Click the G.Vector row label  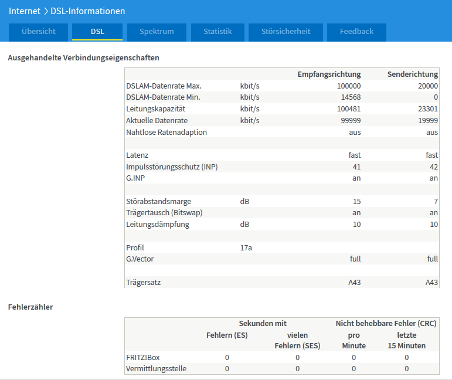(140, 259)
